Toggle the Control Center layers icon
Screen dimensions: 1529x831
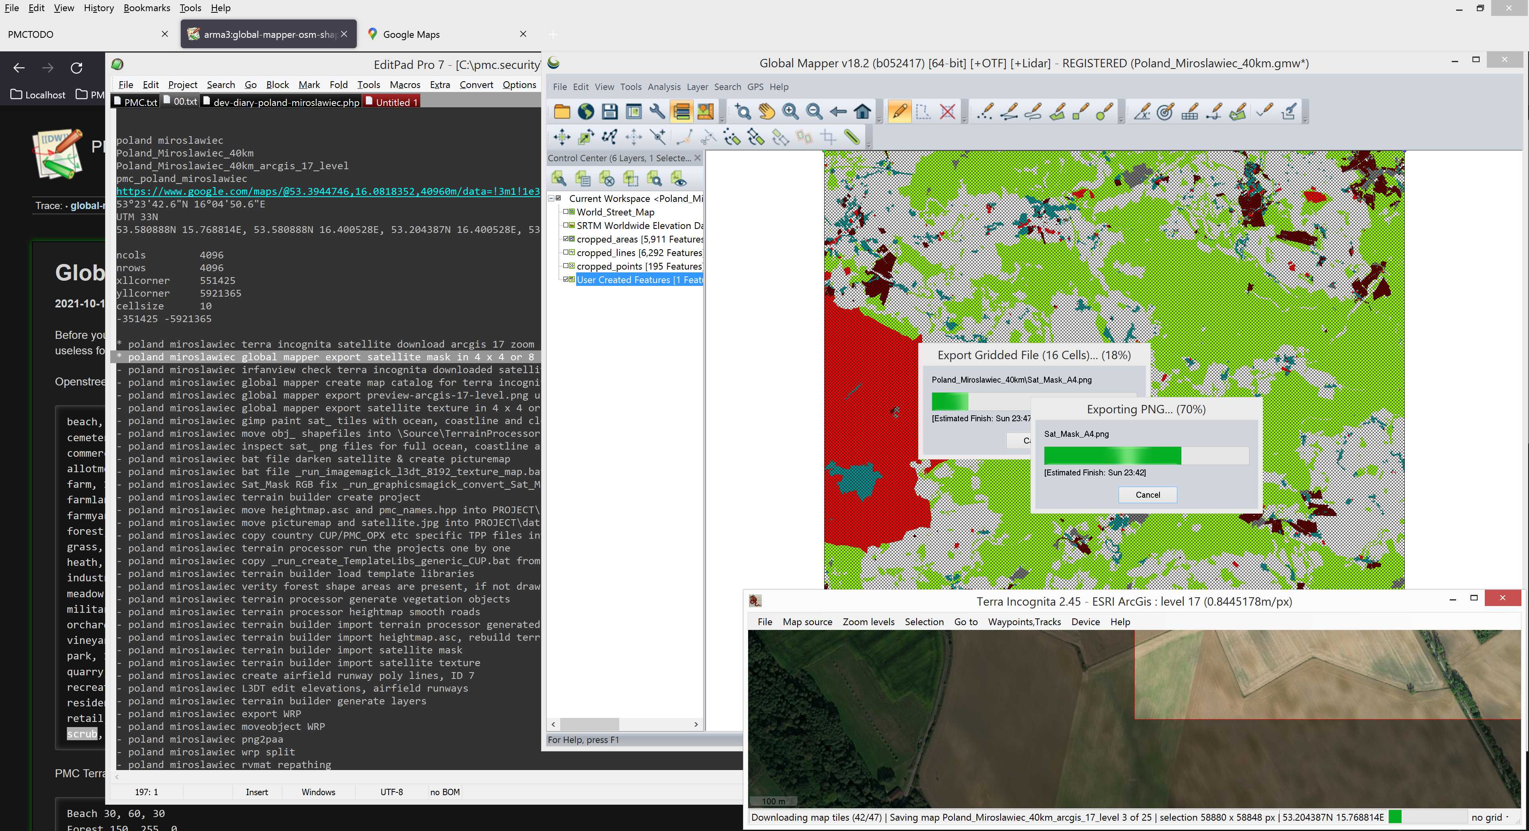coord(681,111)
